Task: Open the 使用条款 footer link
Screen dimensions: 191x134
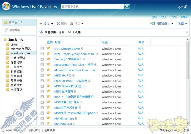Action: tap(50, 130)
